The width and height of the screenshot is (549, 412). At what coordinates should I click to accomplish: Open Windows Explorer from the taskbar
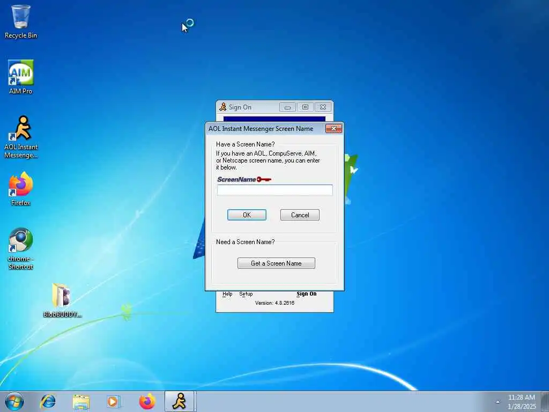(x=81, y=401)
